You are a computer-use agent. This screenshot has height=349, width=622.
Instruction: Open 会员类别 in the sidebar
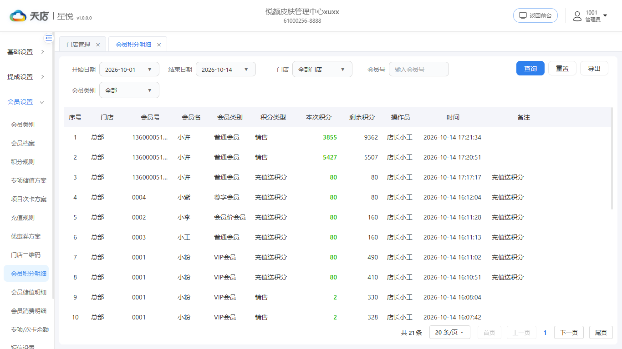[23, 125]
